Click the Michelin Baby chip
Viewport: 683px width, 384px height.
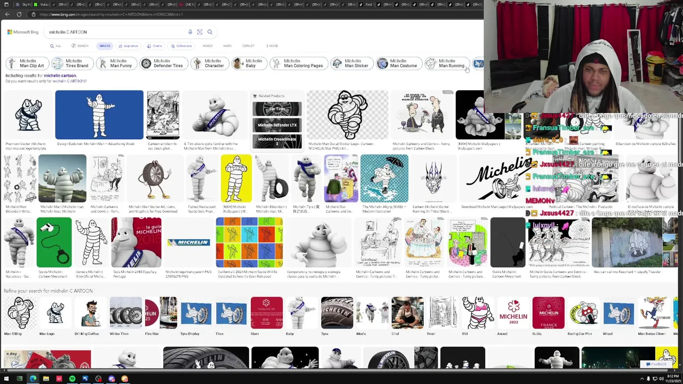click(x=249, y=63)
